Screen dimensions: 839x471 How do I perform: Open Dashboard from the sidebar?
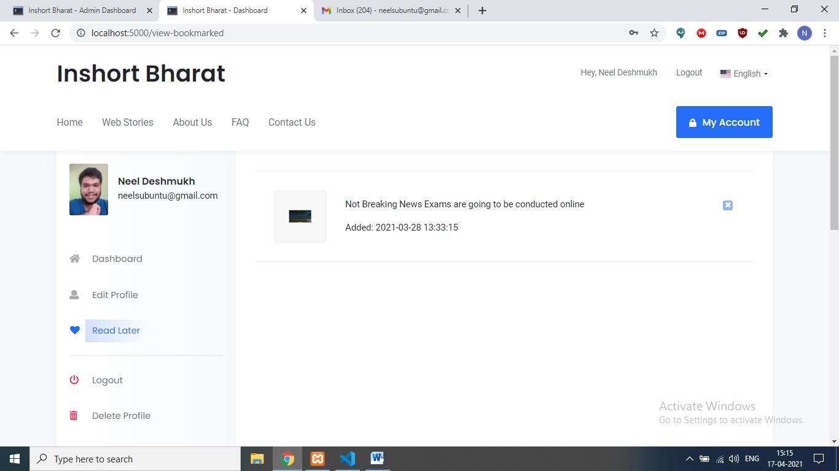pos(117,259)
